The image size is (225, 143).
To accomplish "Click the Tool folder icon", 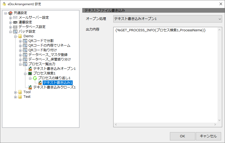I will pyautogui.click(x=20, y=92).
